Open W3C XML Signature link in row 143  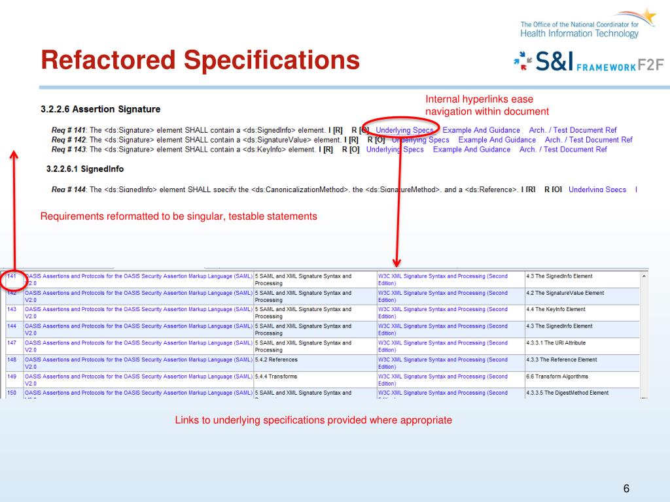click(443, 312)
